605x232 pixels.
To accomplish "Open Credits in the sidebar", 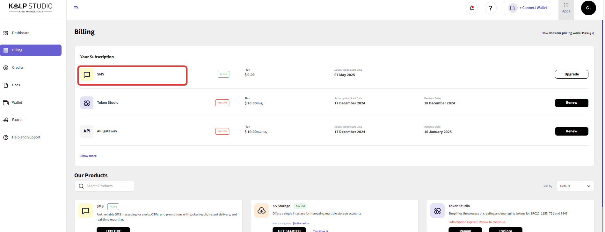I will [18, 68].
